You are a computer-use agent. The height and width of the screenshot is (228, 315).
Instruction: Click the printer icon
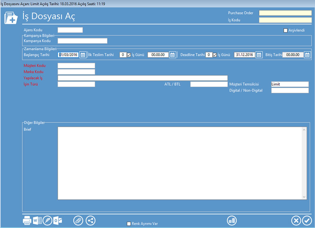[27, 221]
